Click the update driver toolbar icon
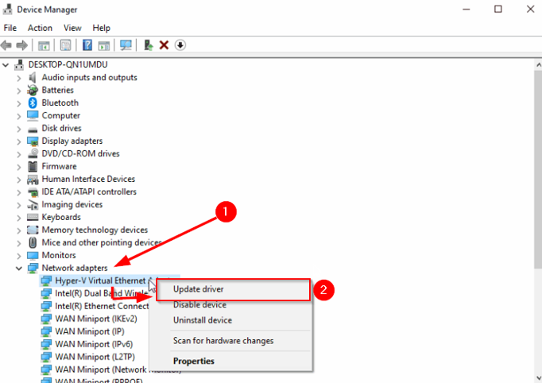 click(148, 45)
